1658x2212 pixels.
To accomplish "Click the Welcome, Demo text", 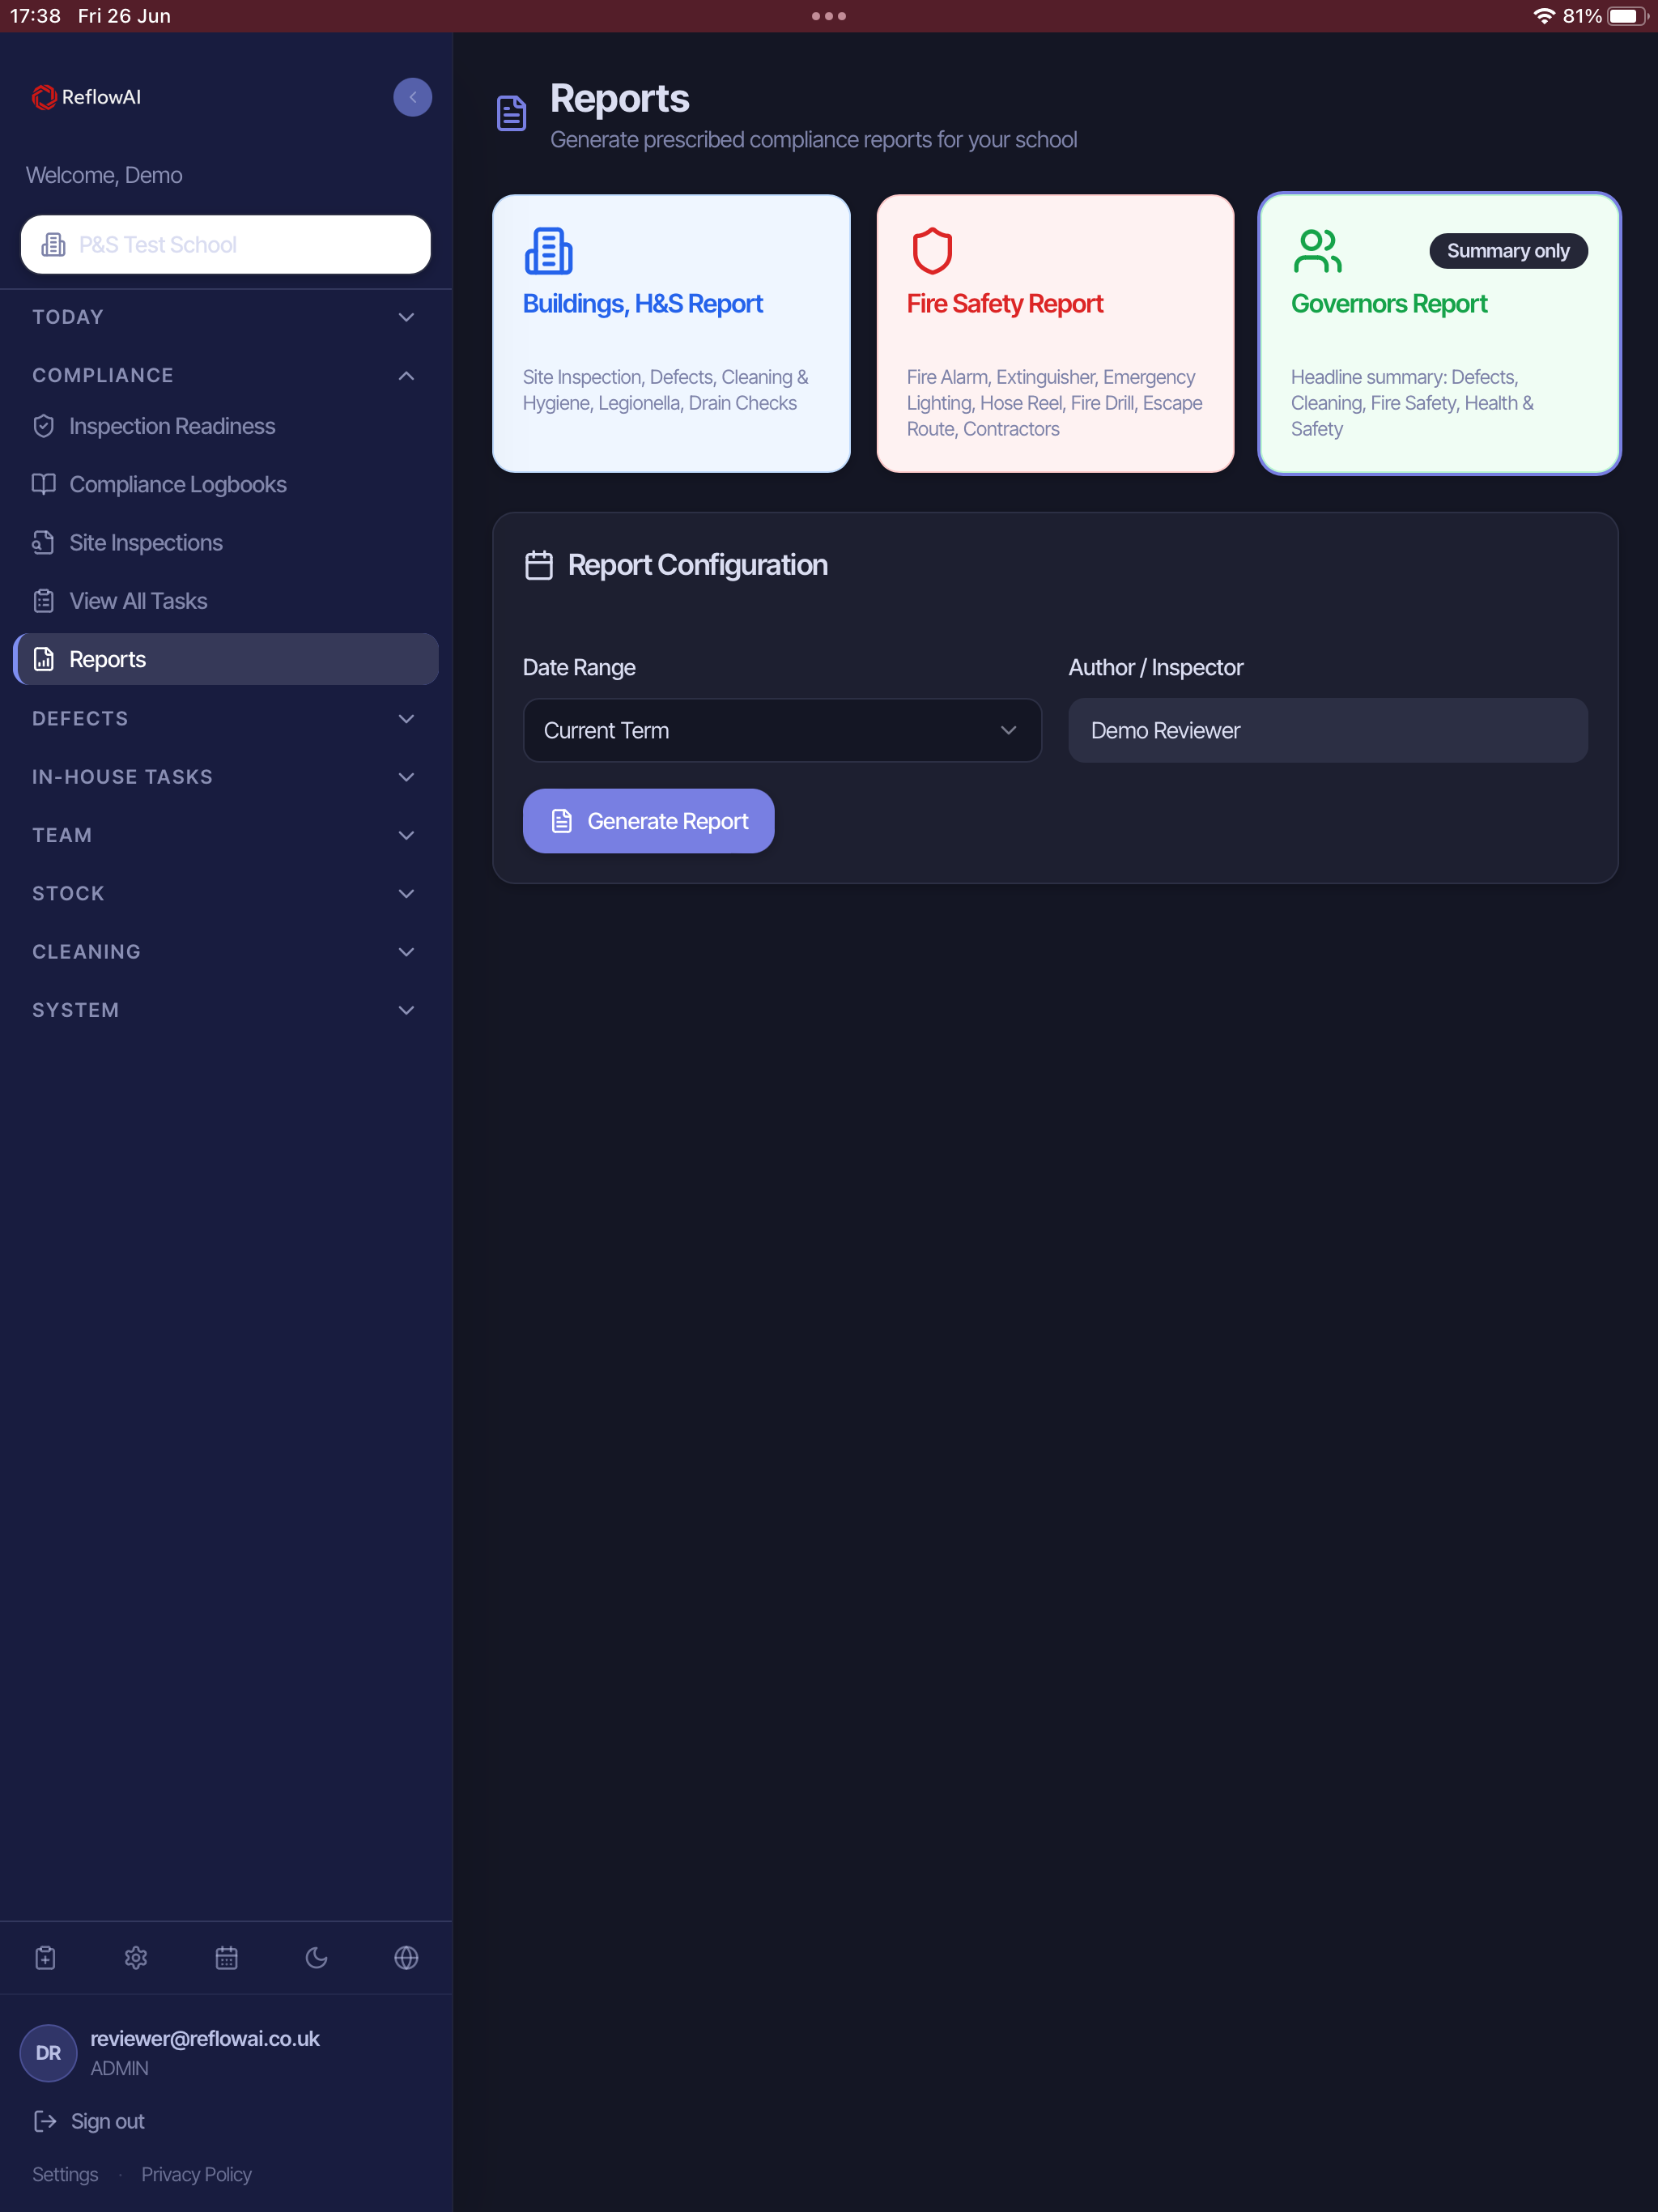I will [x=104, y=175].
